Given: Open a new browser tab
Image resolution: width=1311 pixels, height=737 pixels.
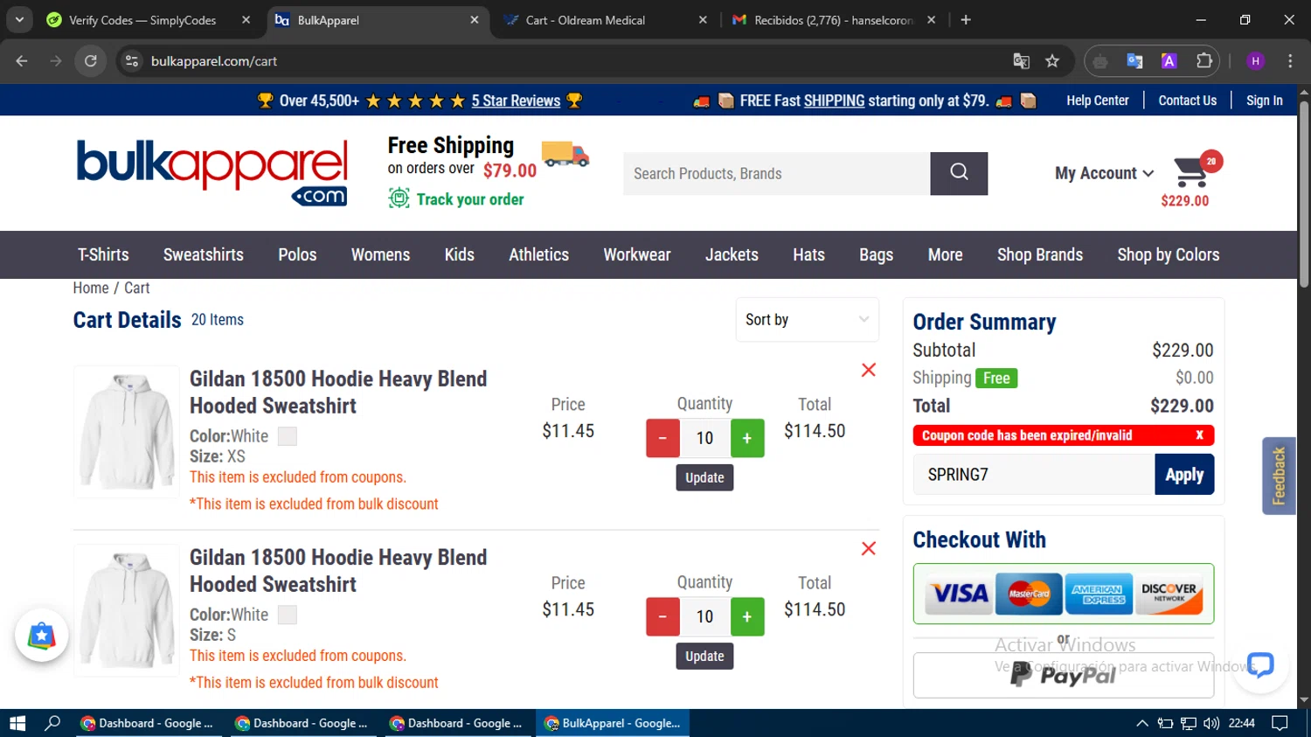Looking at the screenshot, I should point(966,19).
